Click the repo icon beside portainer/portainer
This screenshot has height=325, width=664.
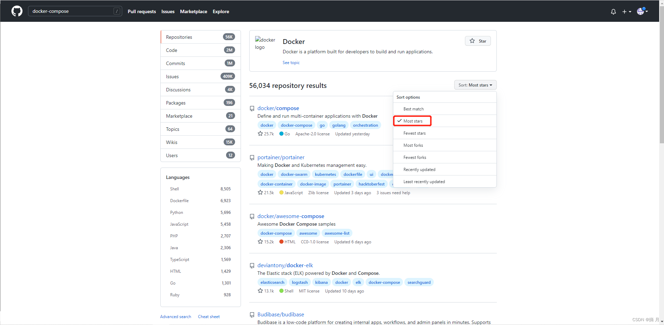click(252, 158)
